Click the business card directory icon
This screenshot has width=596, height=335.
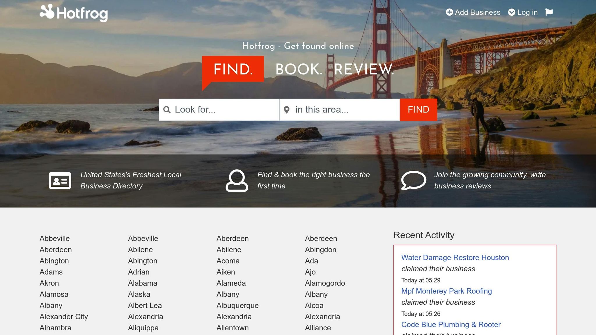pos(60,180)
